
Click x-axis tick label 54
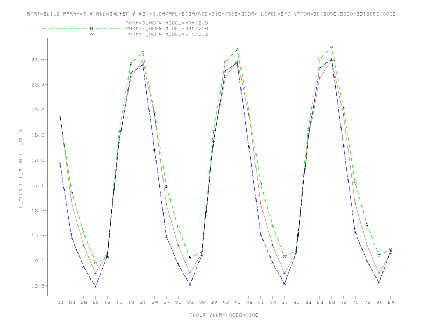tap(273, 302)
